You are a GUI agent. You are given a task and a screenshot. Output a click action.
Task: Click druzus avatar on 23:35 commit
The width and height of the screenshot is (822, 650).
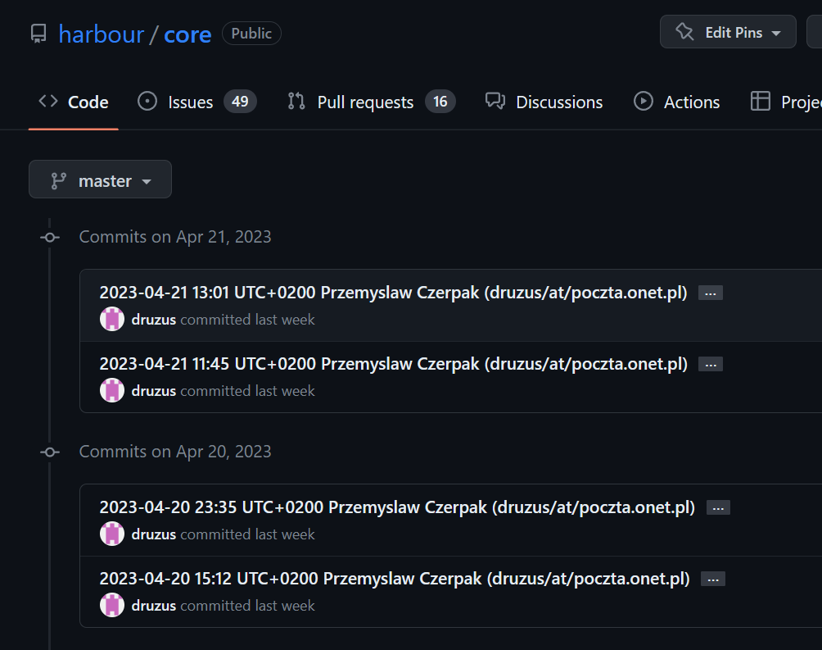112,534
